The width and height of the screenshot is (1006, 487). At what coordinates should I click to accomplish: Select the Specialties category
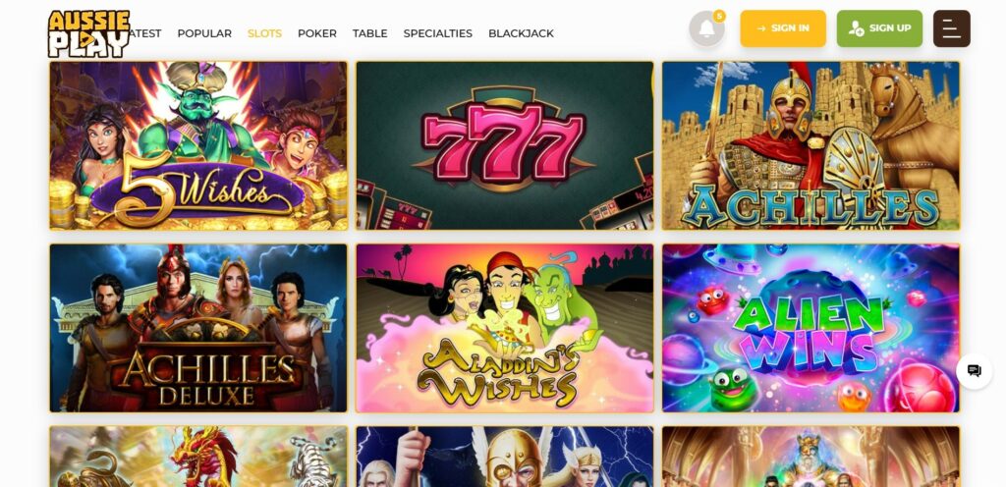437,33
